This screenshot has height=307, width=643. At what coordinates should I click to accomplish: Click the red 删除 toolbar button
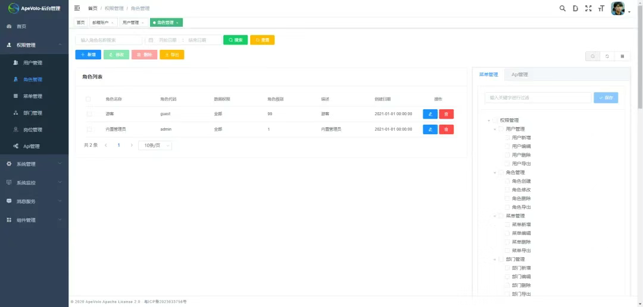pyautogui.click(x=144, y=55)
